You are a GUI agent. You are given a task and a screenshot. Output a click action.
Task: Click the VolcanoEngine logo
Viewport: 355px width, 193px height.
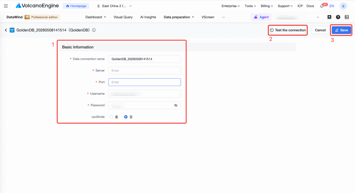pos(37,6)
